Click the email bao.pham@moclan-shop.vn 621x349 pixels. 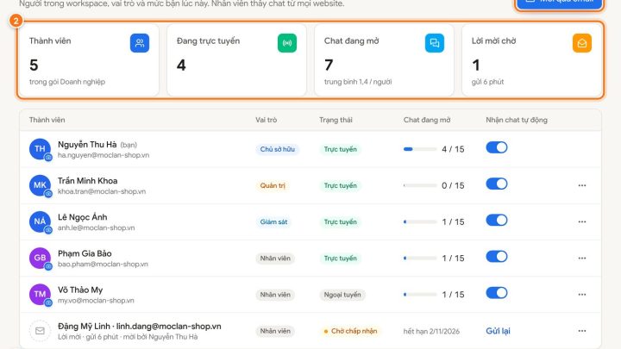103,265
